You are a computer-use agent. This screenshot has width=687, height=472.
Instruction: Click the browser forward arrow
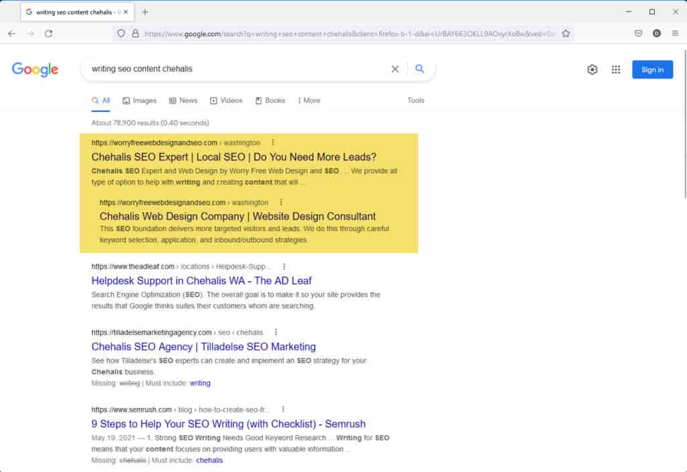point(30,34)
